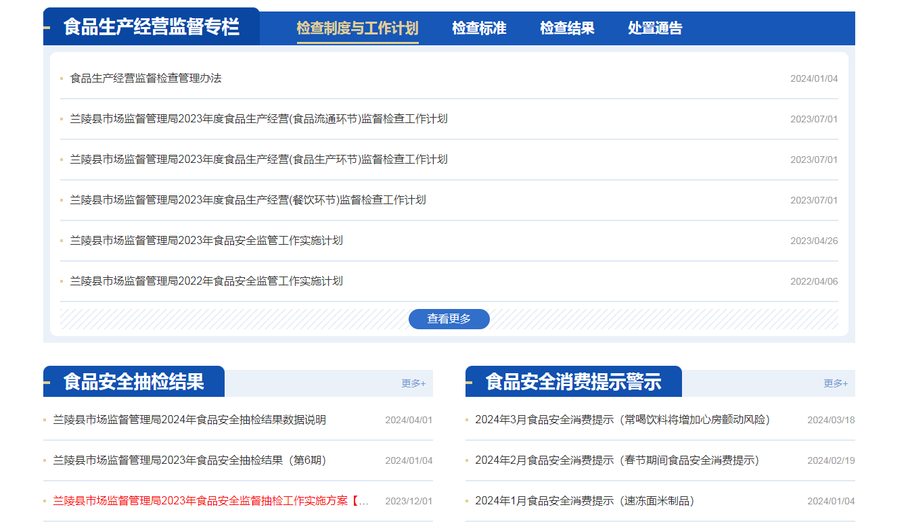This screenshot has height=526, width=908.
Task: Open 2024年3月食品安全消费提示 article
Action: pos(622,420)
